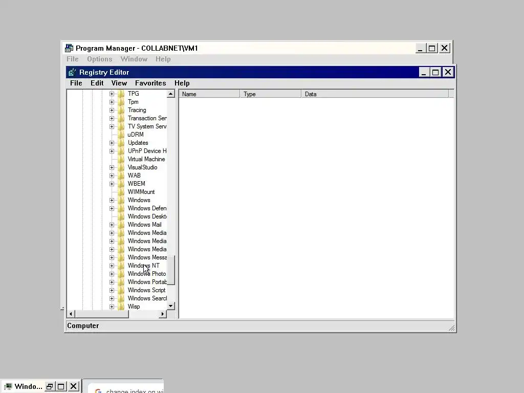Expand the Windows Messaging Subsystem key
Screen dimensions: 524x393
click(x=112, y=258)
